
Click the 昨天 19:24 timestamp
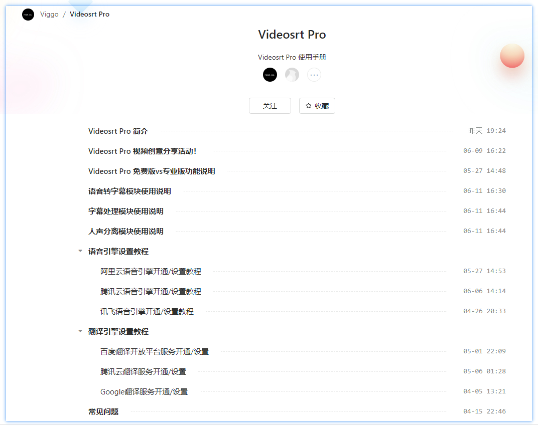(487, 131)
